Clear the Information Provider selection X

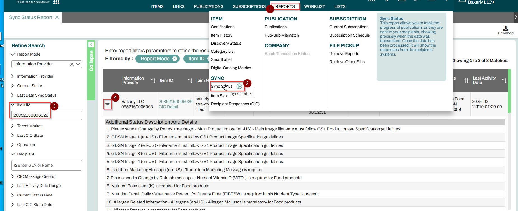(72, 64)
